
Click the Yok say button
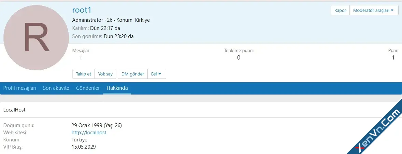pyautogui.click(x=105, y=74)
